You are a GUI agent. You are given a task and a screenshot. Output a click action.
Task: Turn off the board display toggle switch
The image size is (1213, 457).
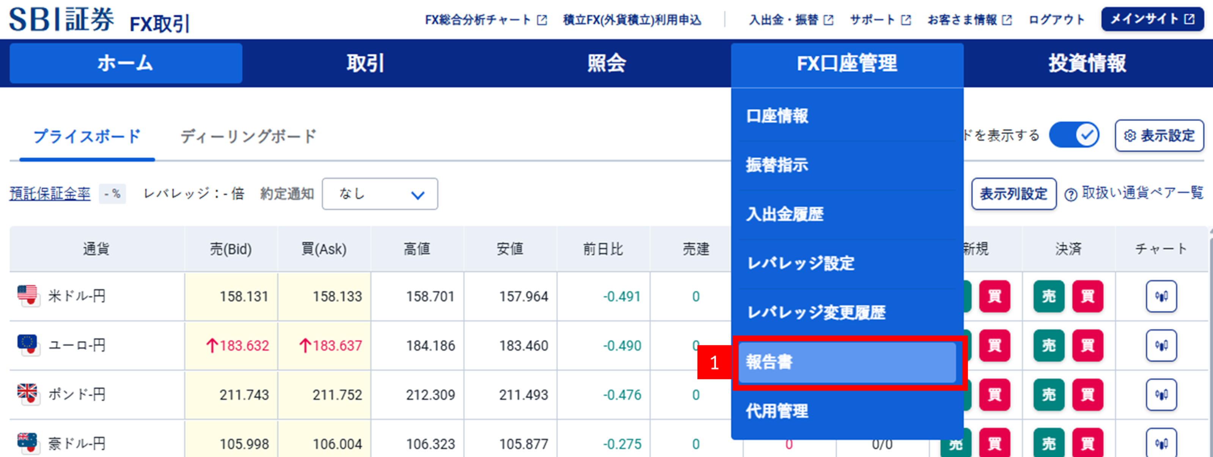(1074, 135)
